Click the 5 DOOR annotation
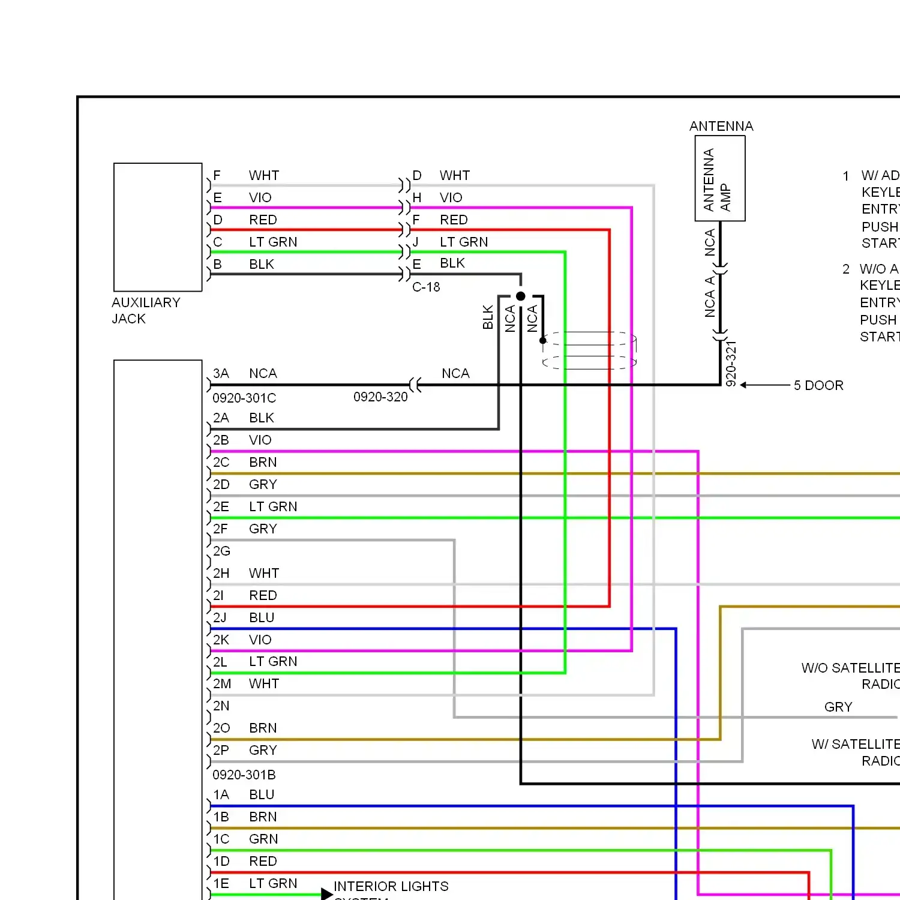The height and width of the screenshot is (900, 900). [818, 385]
